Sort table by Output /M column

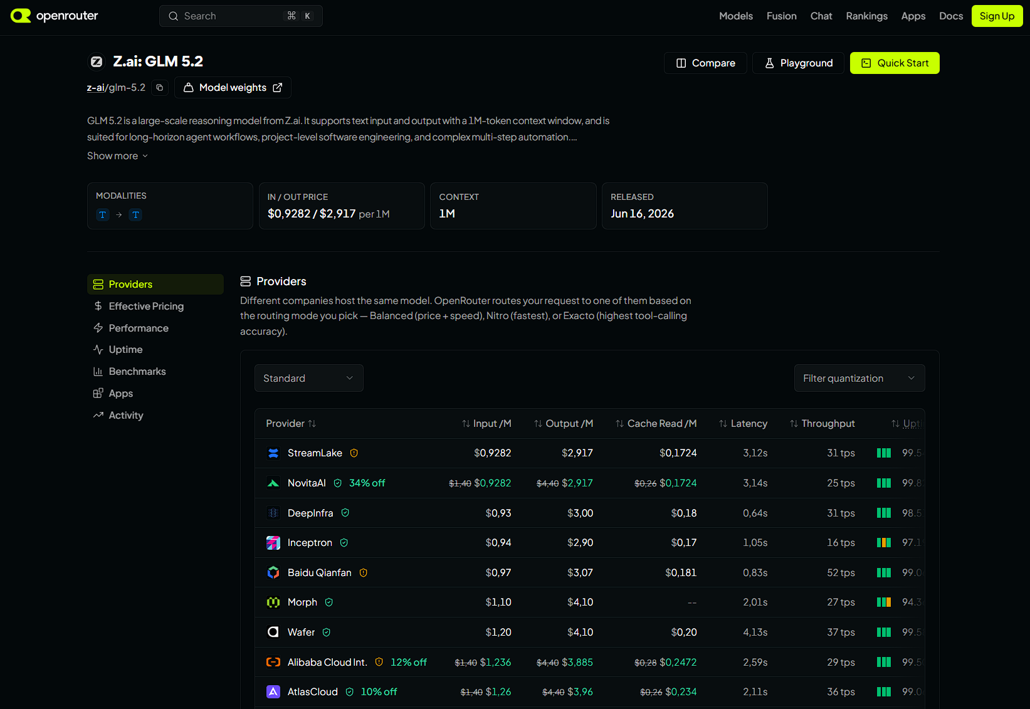564,424
